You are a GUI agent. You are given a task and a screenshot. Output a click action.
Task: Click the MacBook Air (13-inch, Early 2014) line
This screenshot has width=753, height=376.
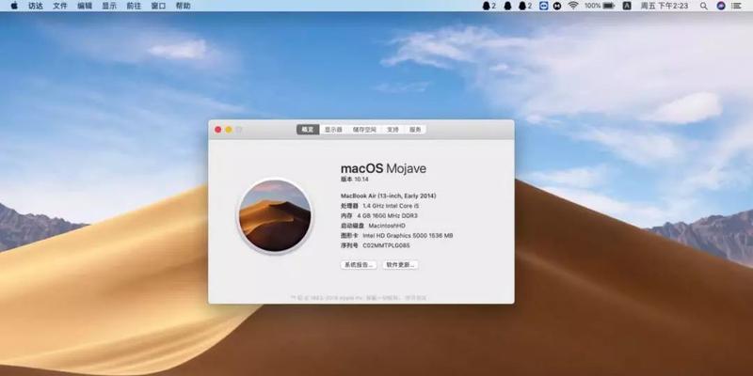point(389,196)
